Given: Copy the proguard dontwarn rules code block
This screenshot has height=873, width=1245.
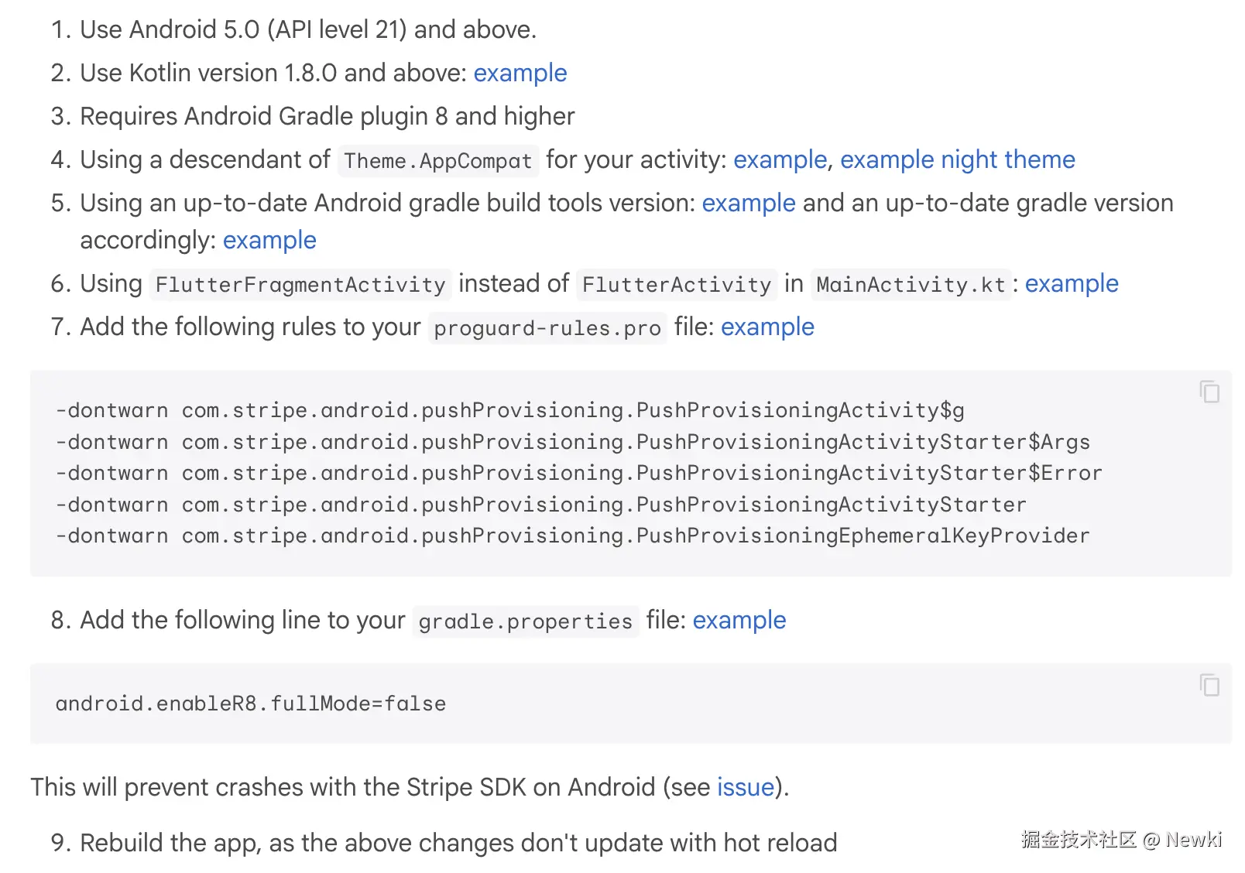Looking at the screenshot, I should point(1209,392).
